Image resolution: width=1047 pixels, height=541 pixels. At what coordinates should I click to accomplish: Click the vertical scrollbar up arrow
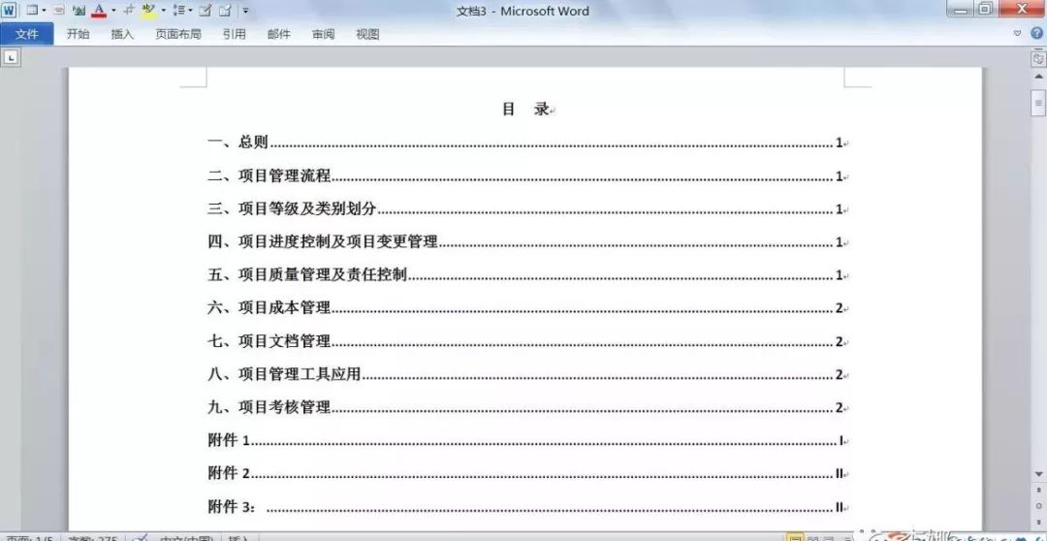(1038, 77)
